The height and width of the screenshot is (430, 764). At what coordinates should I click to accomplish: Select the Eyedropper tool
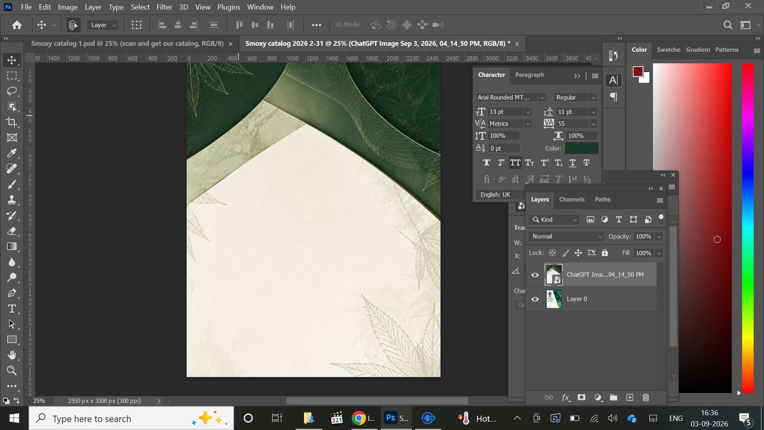[12, 153]
